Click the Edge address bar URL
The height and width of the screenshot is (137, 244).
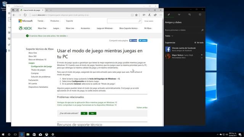coord(60,15)
